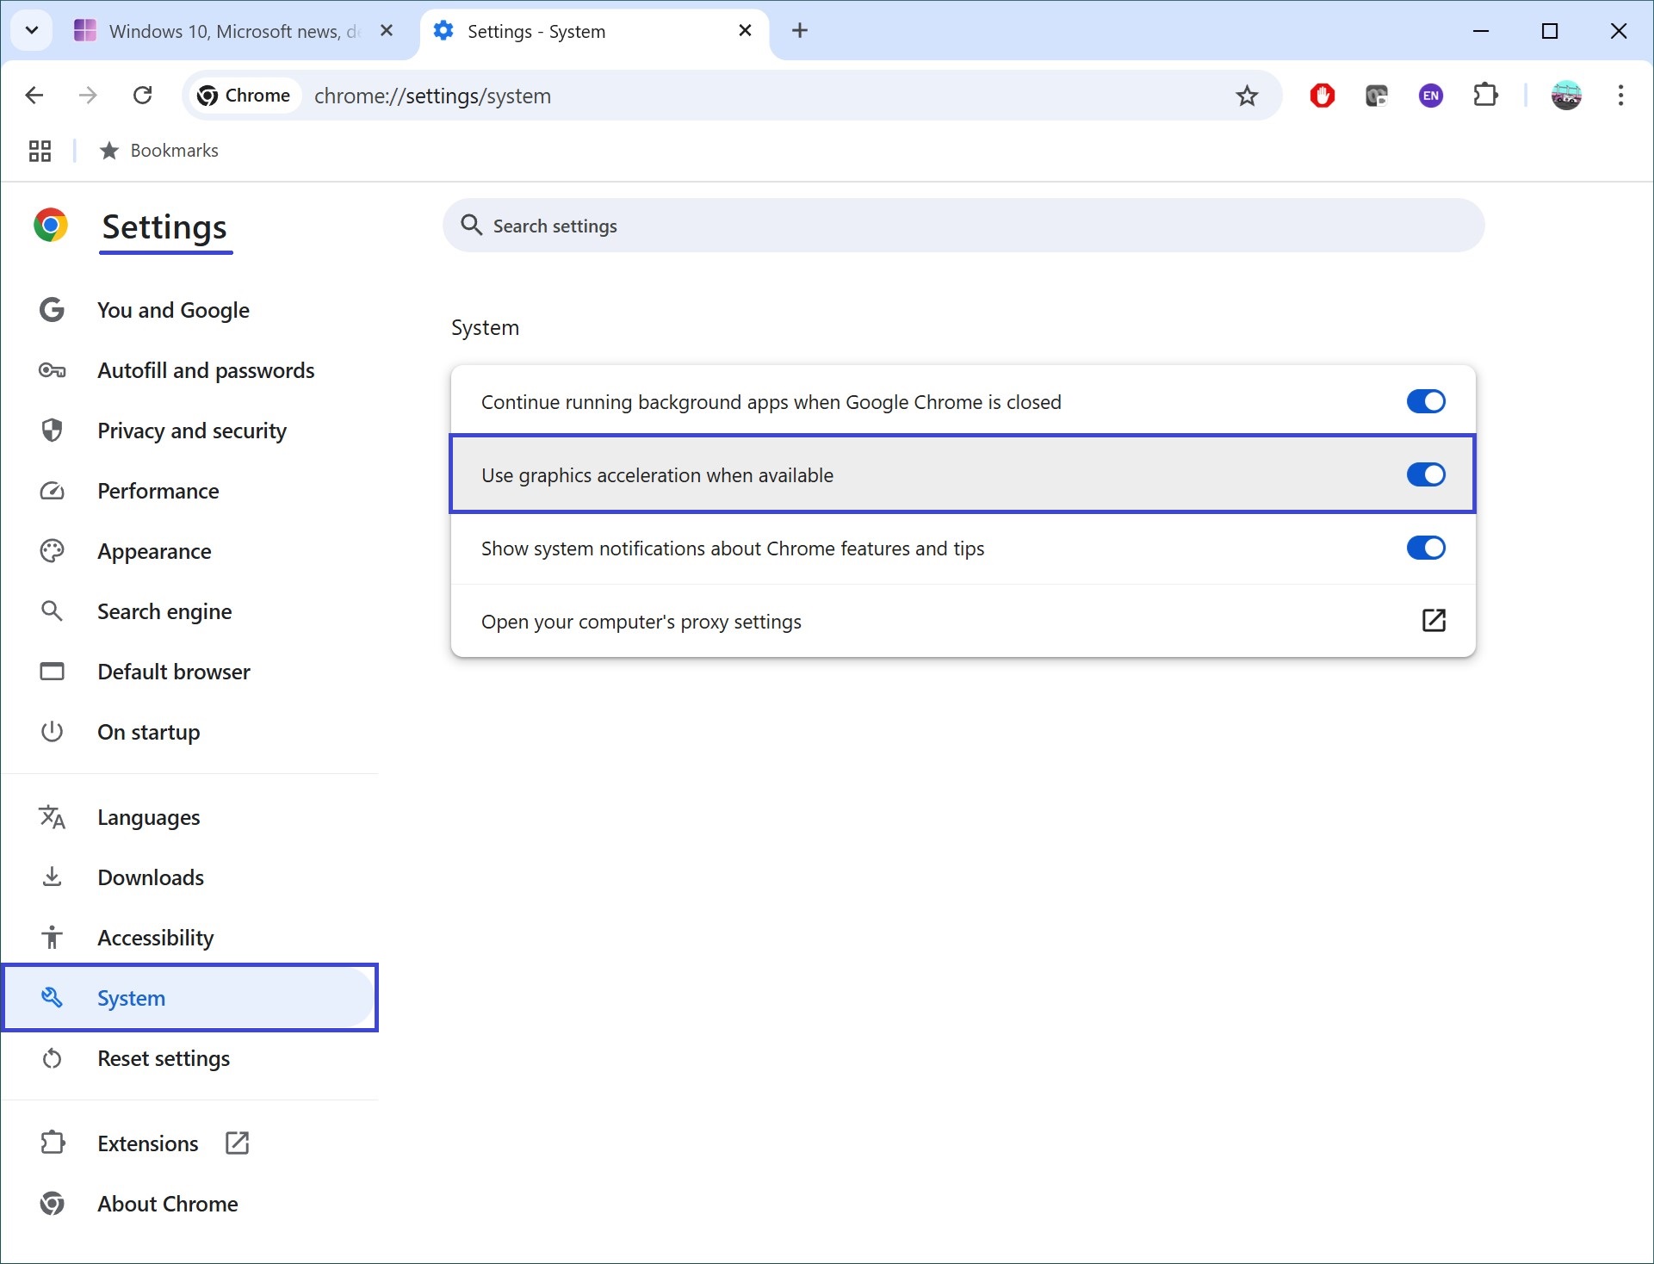The height and width of the screenshot is (1264, 1654).
Task: Open the red ad blocker extension icon
Action: point(1323,96)
